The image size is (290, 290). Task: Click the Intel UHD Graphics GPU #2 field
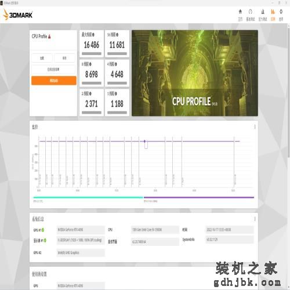point(81,253)
